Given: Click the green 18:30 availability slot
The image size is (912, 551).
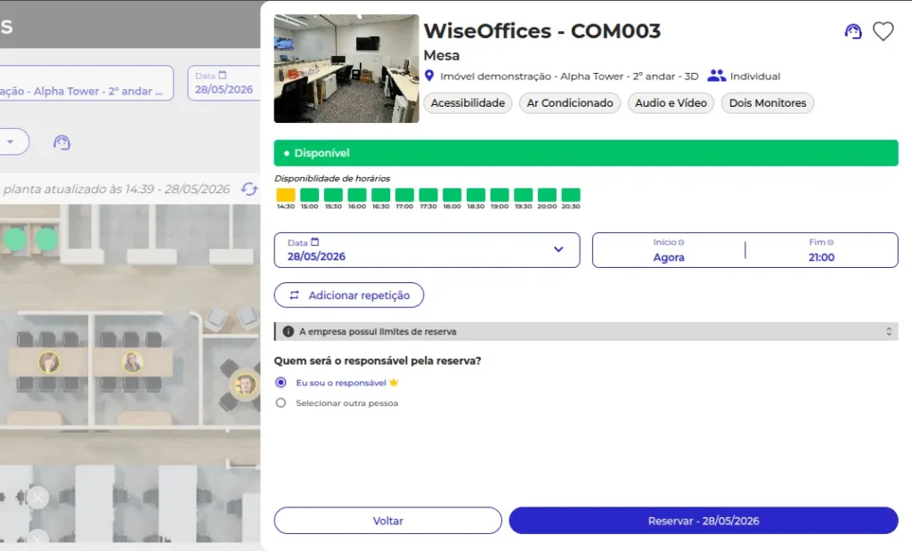Looking at the screenshot, I should (x=476, y=195).
